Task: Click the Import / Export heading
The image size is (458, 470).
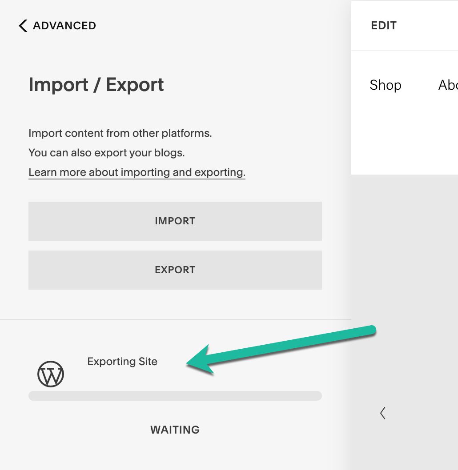Action: pyautogui.click(x=96, y=84)
